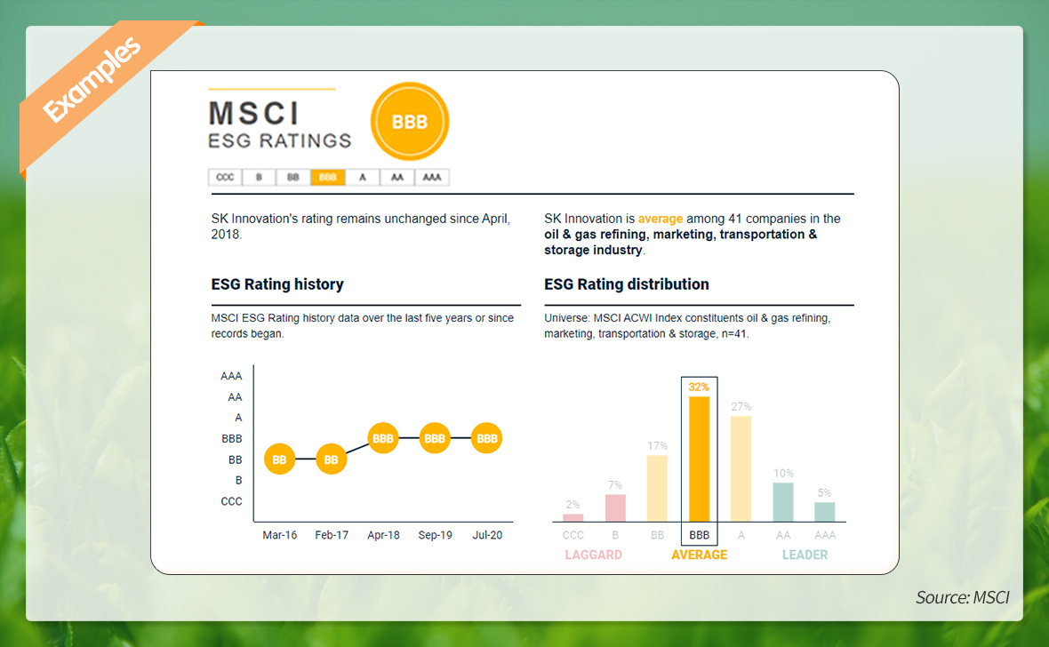
Task: Click the Jul-20 BBB rating circle
Action: click(x=487, y=438)
